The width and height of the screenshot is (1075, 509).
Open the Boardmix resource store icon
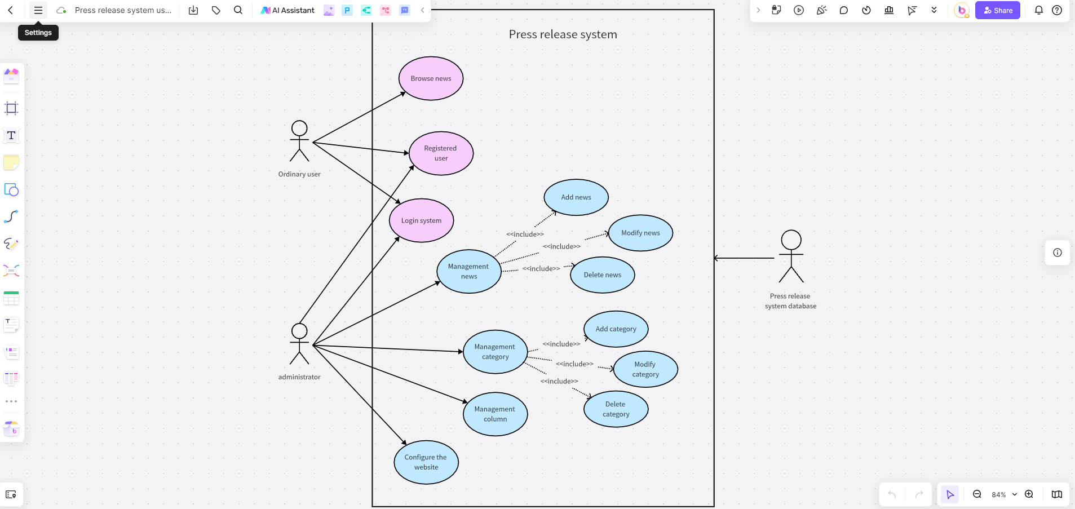pyautogui.click(x=11, y=428)
